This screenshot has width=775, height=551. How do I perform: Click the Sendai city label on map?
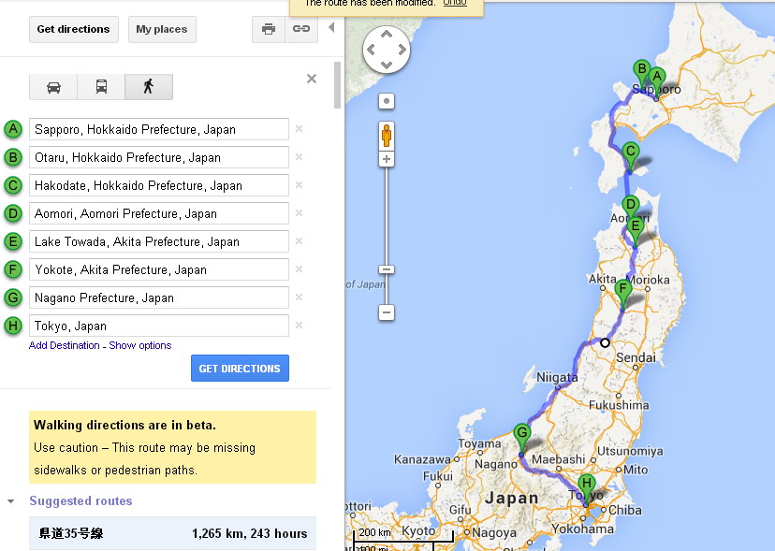click(636, 357)
